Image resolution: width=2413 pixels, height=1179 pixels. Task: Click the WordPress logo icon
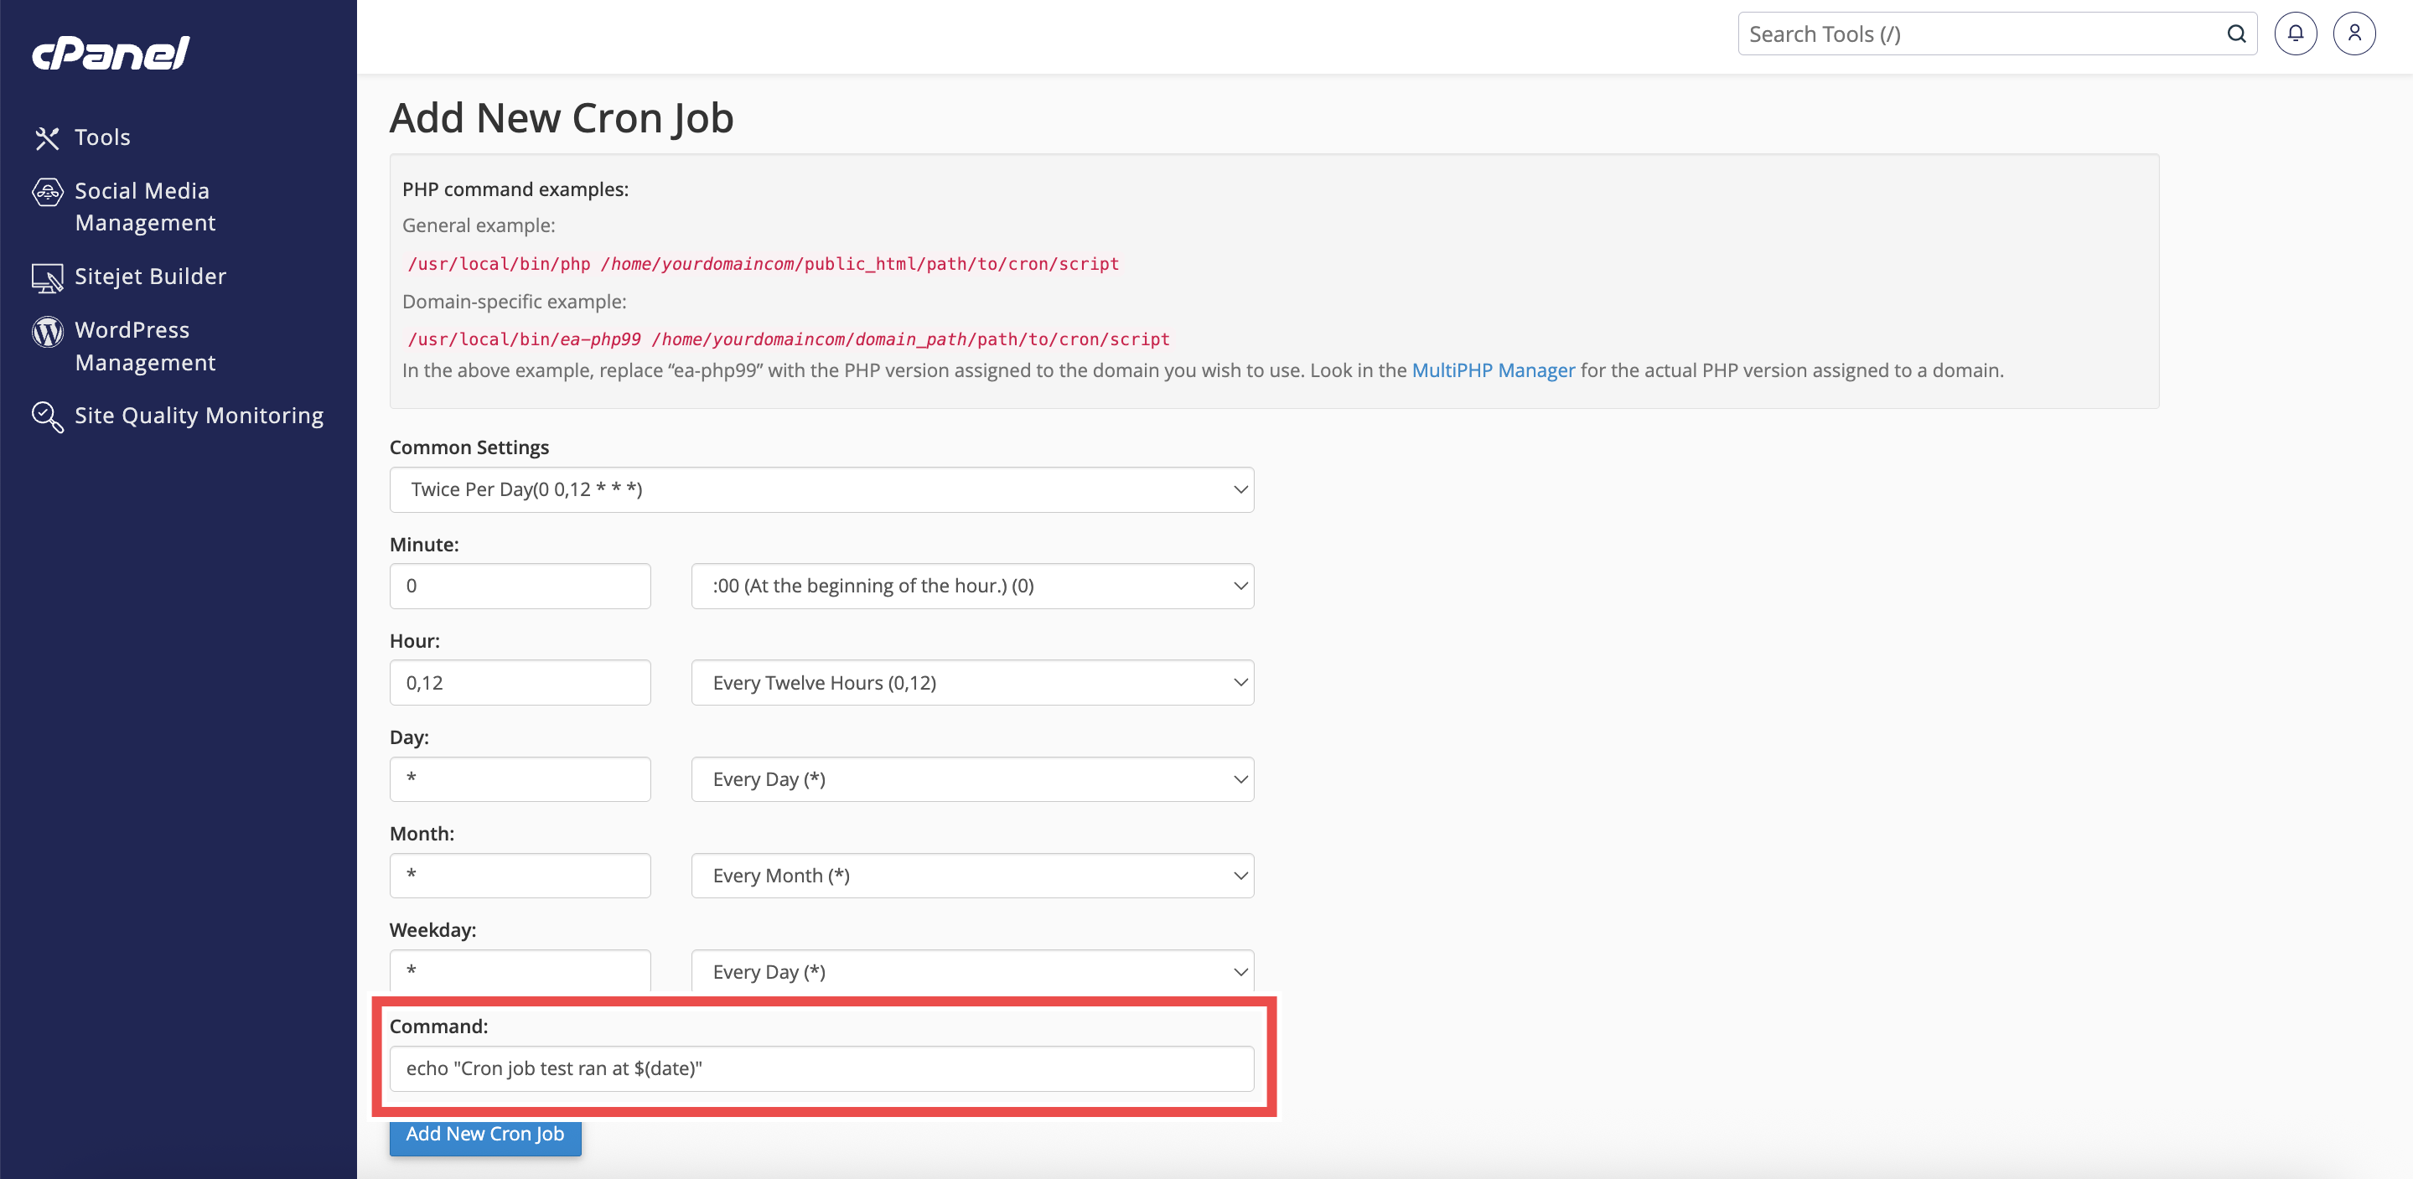(x=48, y=330)
